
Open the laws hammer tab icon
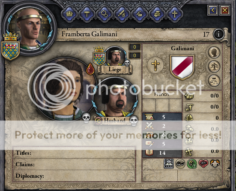click(87, 14)
